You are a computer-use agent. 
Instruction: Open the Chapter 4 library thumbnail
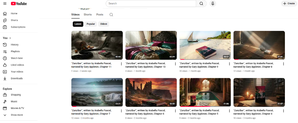click(259, 92)
